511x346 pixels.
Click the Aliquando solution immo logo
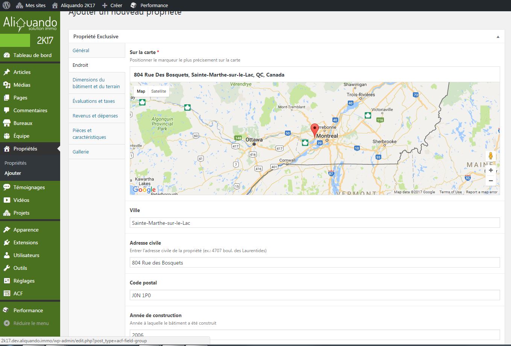coord(30,24)
